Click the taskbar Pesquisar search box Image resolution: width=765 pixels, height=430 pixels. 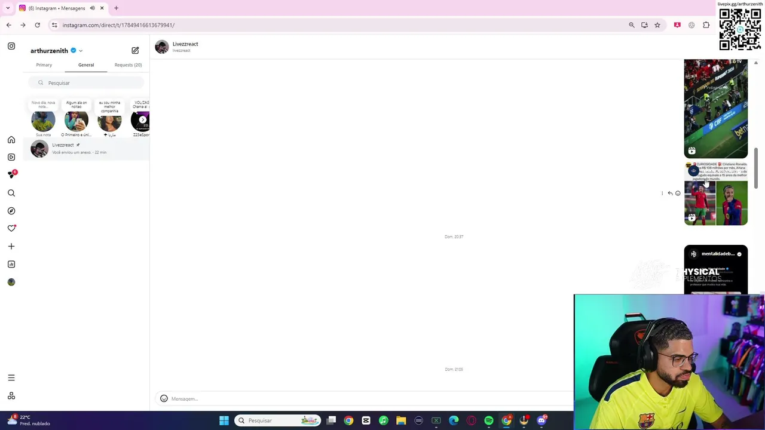click(277, 420)
